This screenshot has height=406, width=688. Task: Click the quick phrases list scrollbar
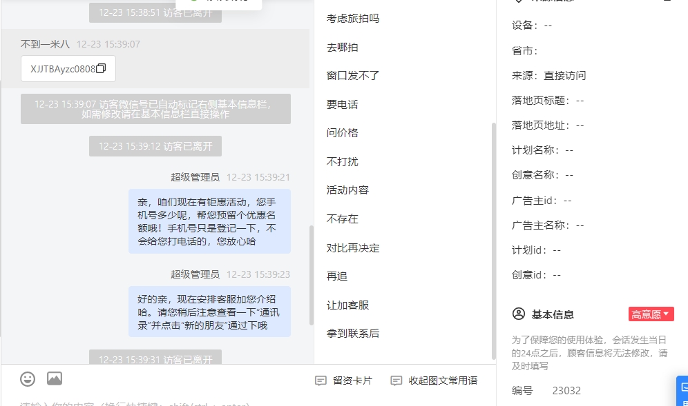pos(494,241)
